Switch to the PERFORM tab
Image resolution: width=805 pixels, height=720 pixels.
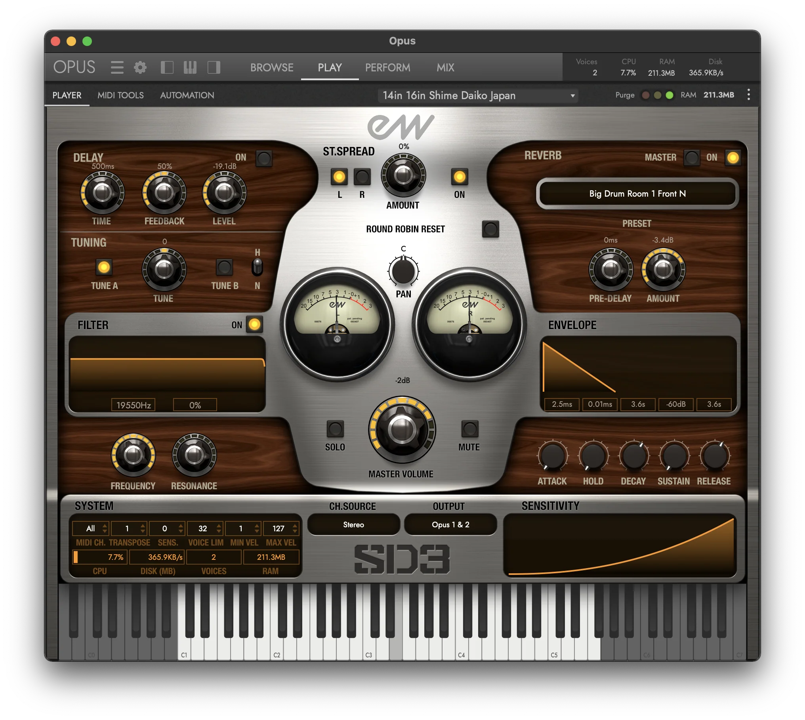(387, 67)
